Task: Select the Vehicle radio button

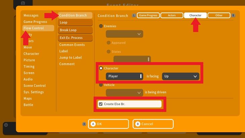Action: [101, 85]
